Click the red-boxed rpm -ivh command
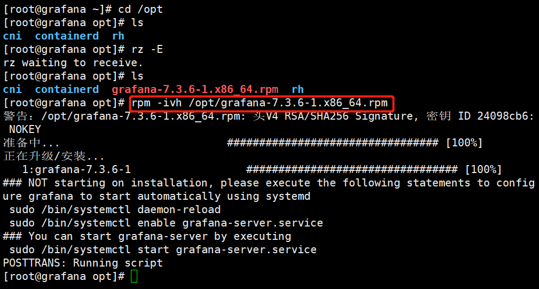The image size is (539, 289). pos(262,103)
